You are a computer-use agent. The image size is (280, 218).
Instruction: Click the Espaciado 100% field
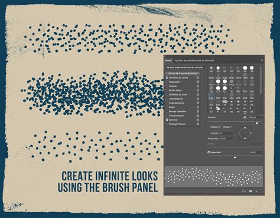pyautogui.click(x=256, y=153)
